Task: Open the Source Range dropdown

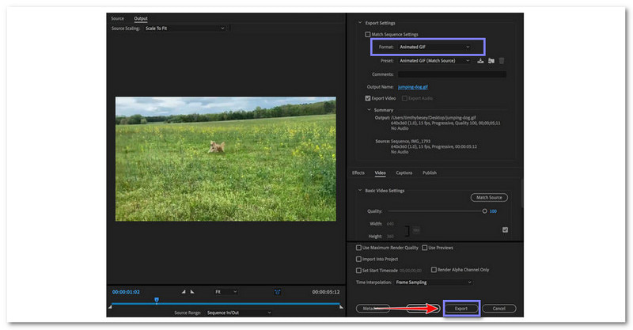Action: [x=239, y=313]
